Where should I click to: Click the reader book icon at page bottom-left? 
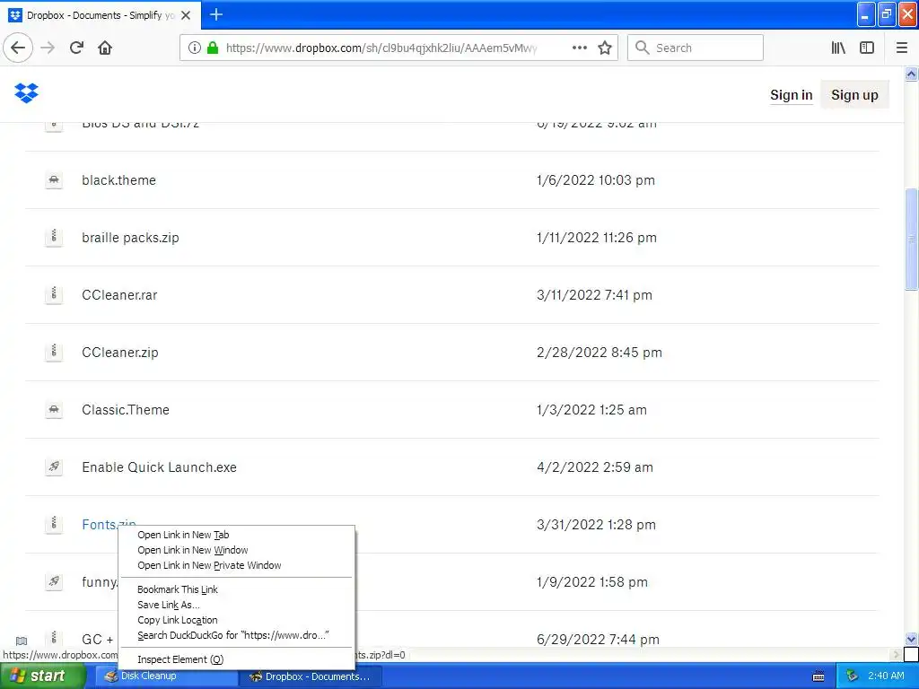[22, 641]
